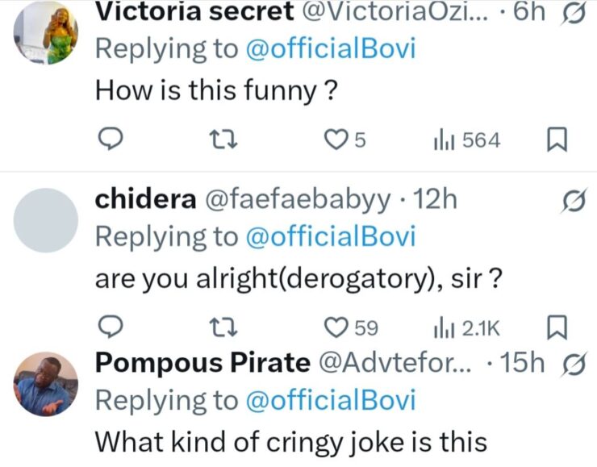
Task: Retweet chidera's 'are you alright' reply
Action: point(218,327)
